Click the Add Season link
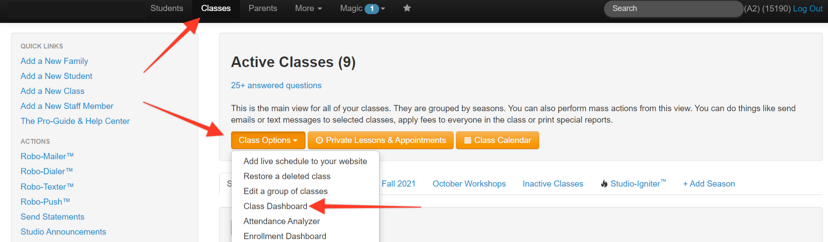The width and height of the screenshot is (828, 242). click(x=709, y=184)
